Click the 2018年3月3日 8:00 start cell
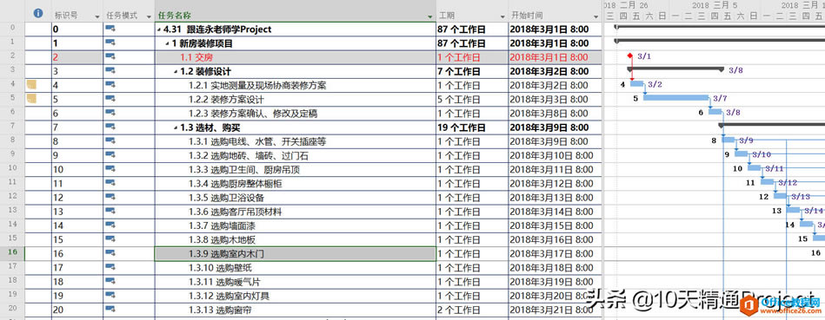The height and width of the screenshot is (320, 825). click(x=555, y=99)
